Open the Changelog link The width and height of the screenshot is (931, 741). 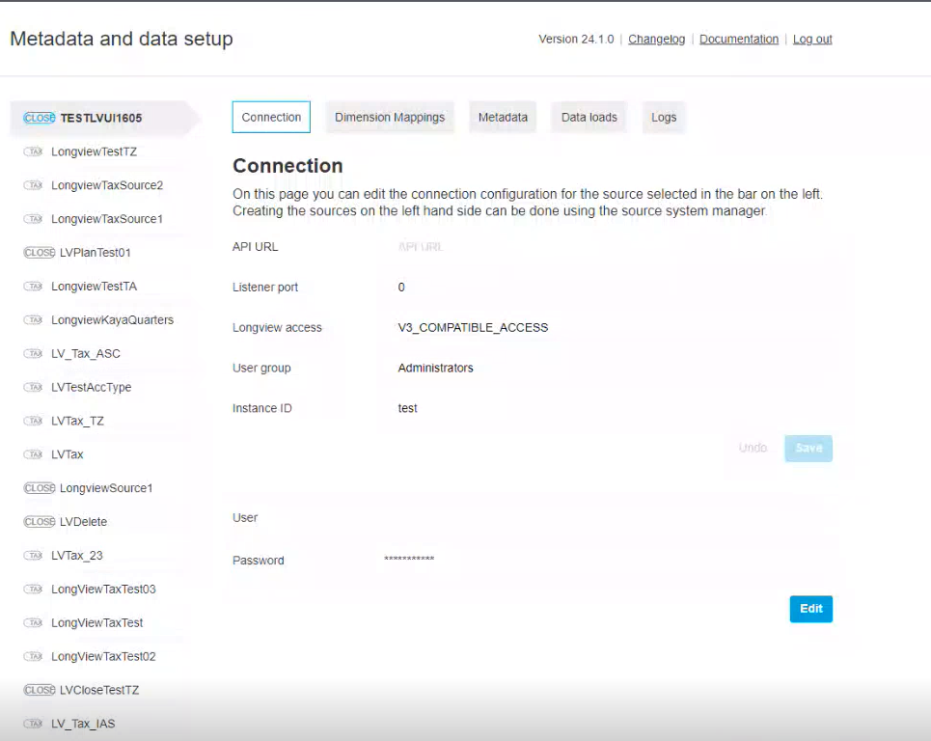pos(656,40)
